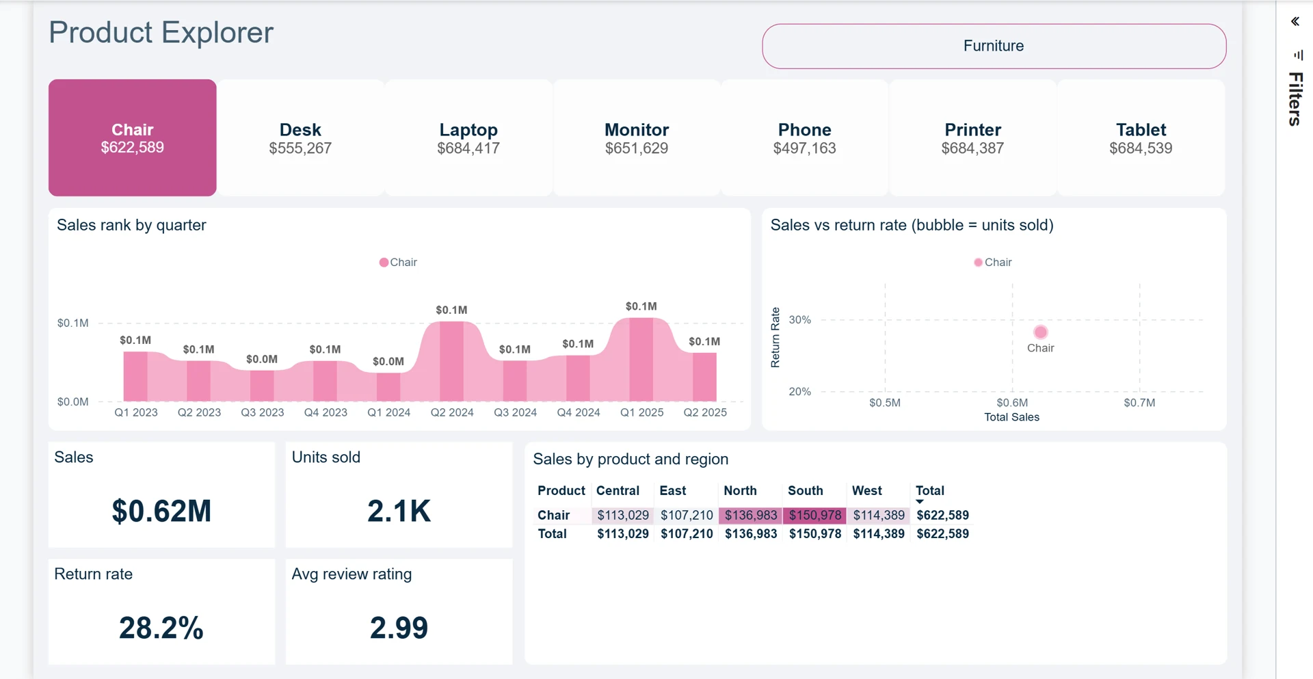Click Chair North cell $136,983
Viewport: 1313px width, 679px height.
751,516
